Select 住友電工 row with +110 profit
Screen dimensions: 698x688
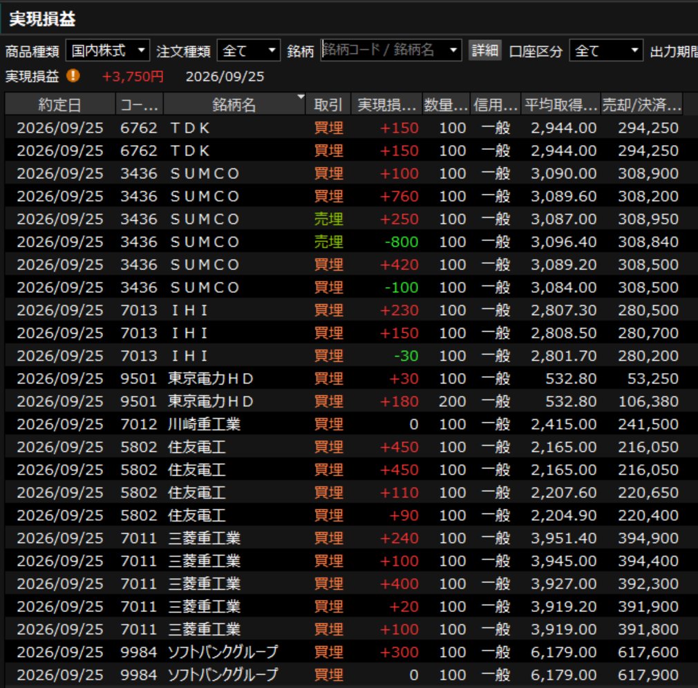click(343, 493)
